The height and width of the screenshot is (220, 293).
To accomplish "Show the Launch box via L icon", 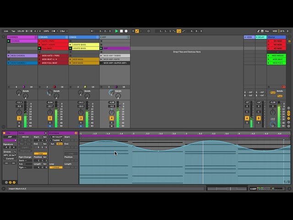I will (x=6, y=182).
